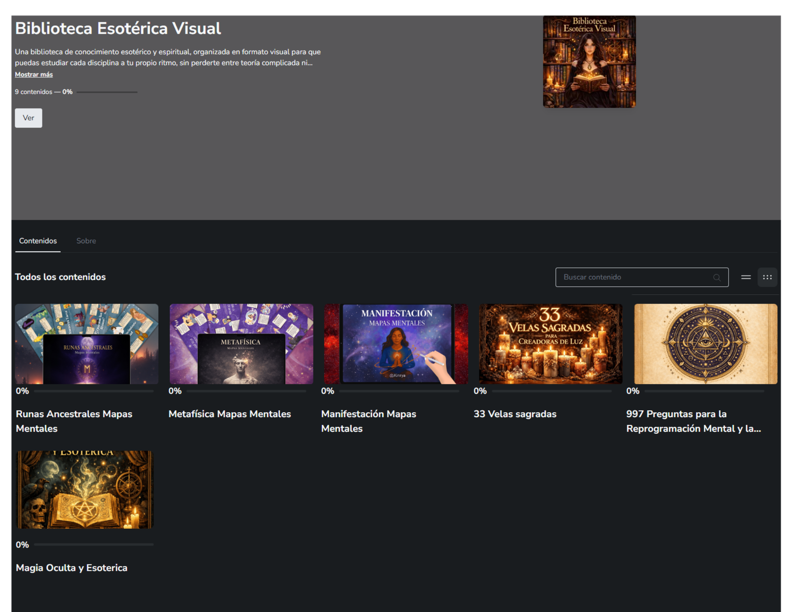Click the Magia Oculta y Esoterica title

pos(72,568)
